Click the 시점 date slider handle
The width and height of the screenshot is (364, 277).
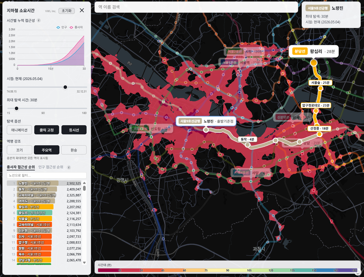pos(65,87)
